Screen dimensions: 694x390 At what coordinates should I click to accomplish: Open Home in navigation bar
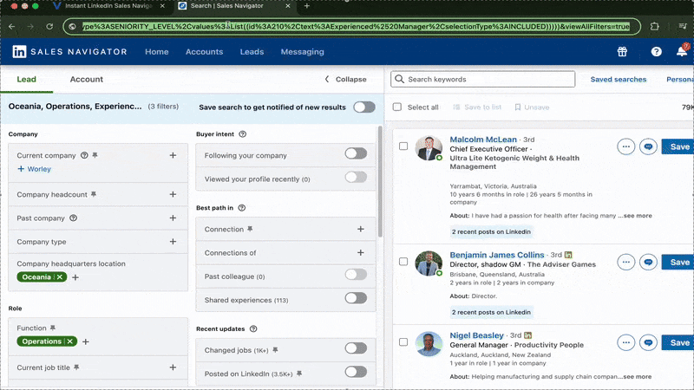point(157,52)
